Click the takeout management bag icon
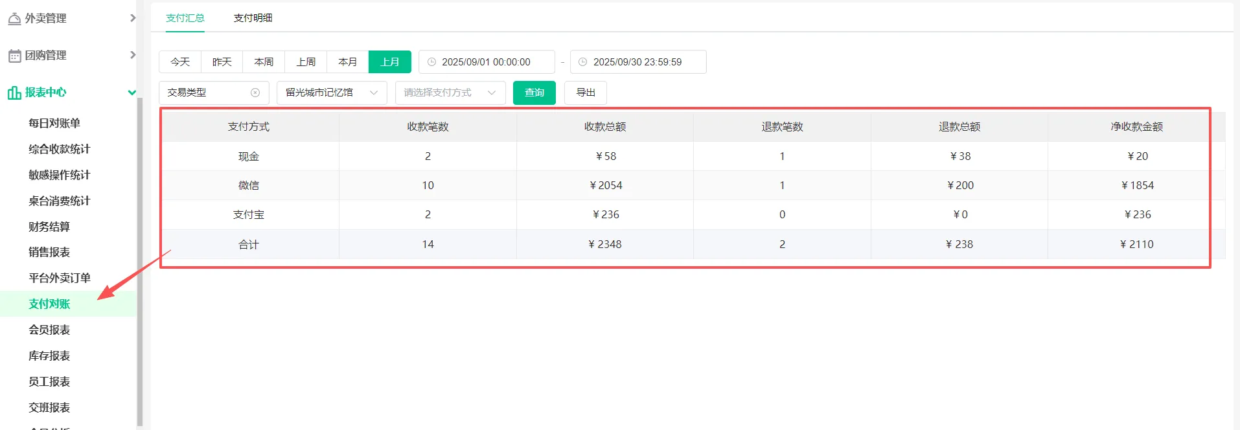 click(14, 19)
